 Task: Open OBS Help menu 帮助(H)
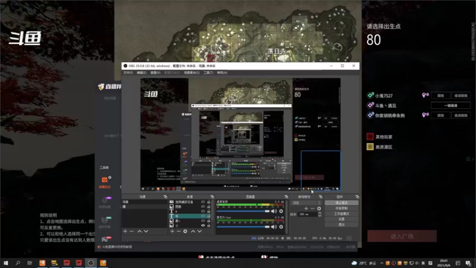tap(222, 73)
